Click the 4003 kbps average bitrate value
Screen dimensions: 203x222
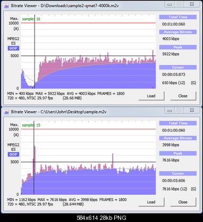[x=171, y=39]
